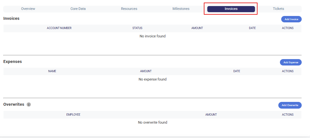Hit the Add Overwrite button
The width and height of the screenshot is (310, 138).
[290, 105]
